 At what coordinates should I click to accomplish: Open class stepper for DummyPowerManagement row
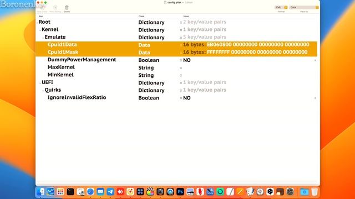pyautogui.click(x=181, y=60)
